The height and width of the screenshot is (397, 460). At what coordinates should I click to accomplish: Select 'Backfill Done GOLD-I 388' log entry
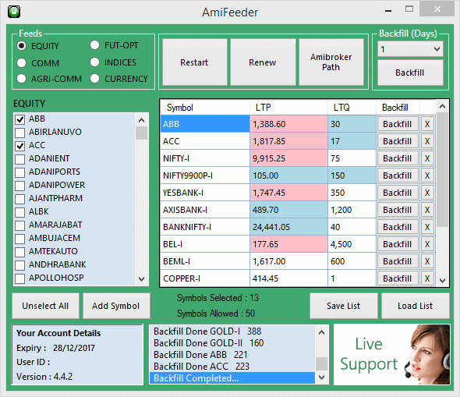pos(232,331)
